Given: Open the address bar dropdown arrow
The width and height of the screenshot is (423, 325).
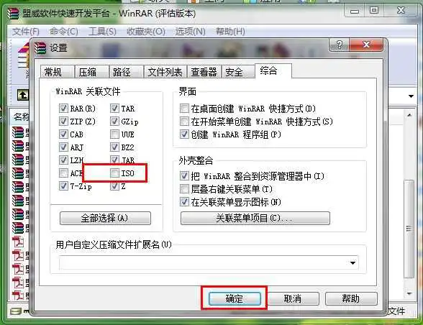Looking at the screenshot, I should click(411, 96).
